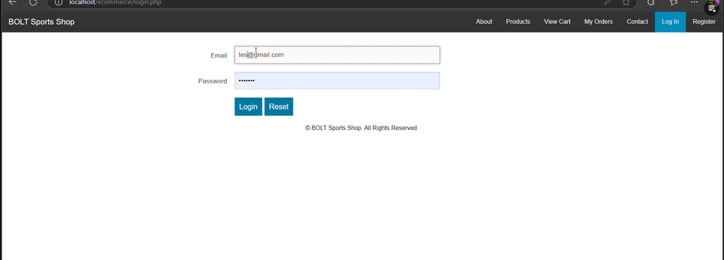Click into the Password input field
724x260 pixels.
coord(337,81)
